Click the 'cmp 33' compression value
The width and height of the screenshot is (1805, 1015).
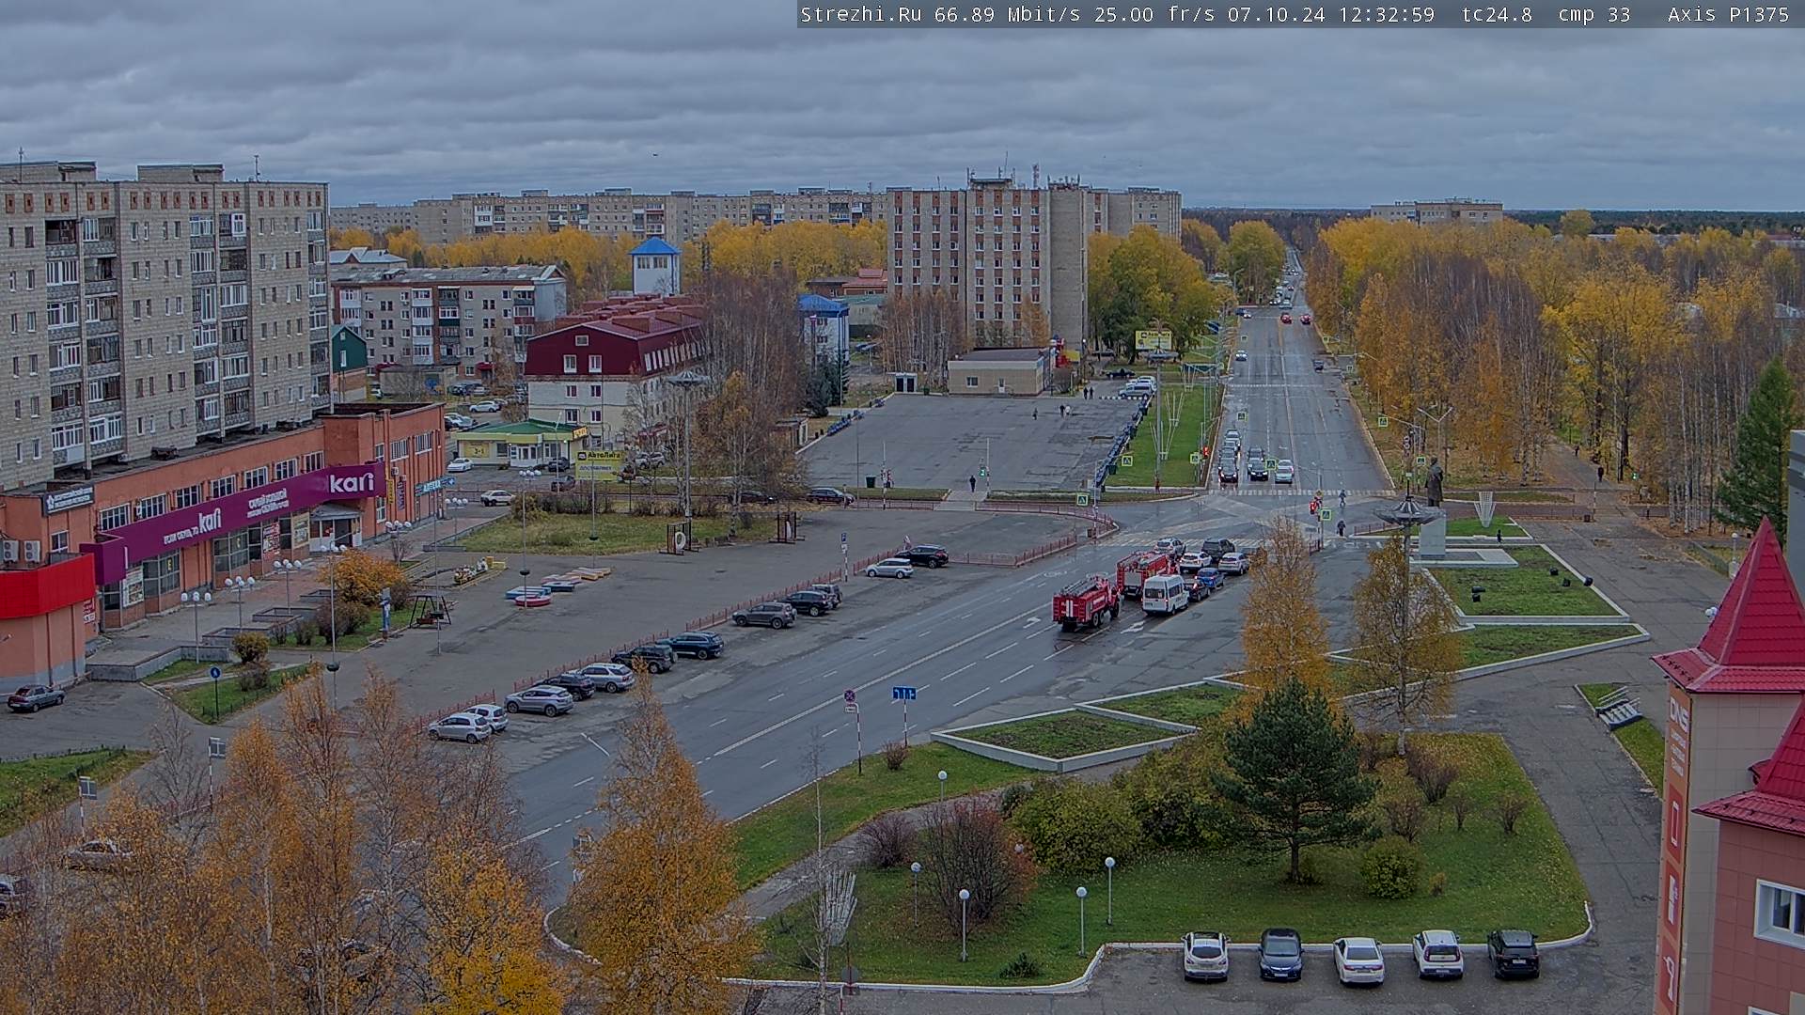(1594, 14)
